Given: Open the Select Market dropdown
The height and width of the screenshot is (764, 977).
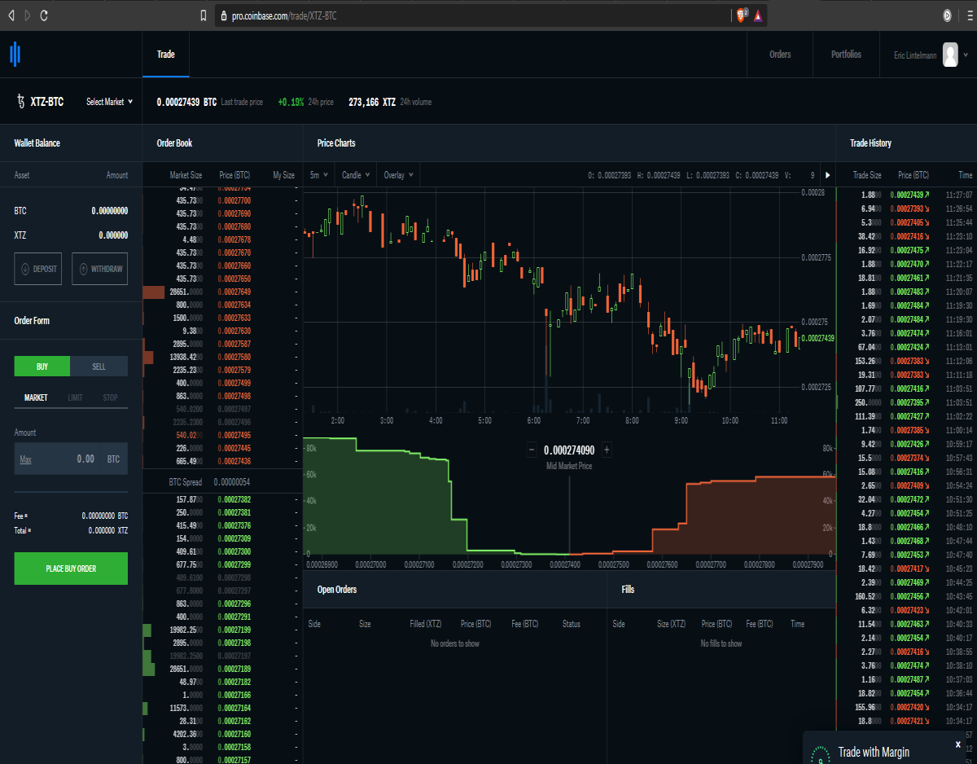Looking at the screenshot, I should (109, 102).
